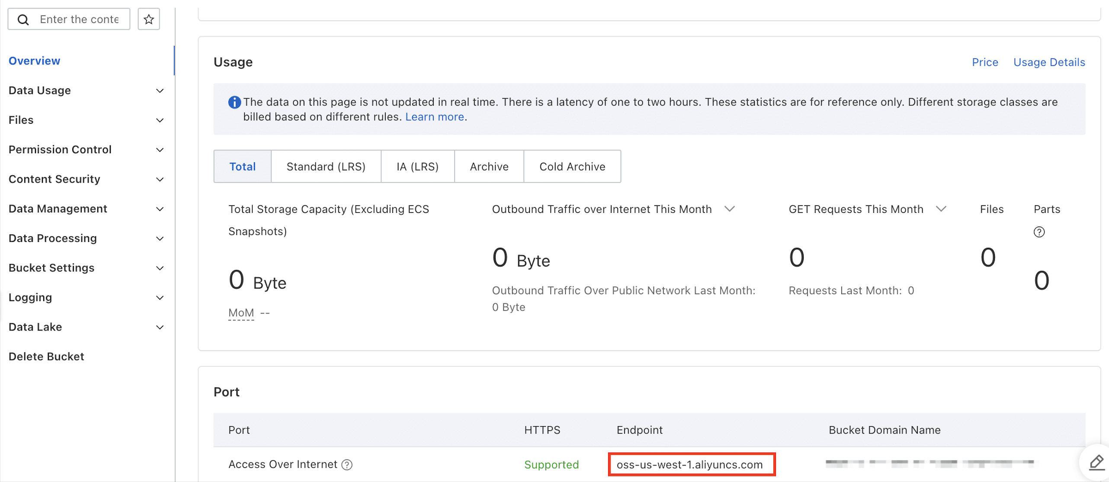Open the Overview page in sidebar

pyautogui.click(x=34, y=61)
